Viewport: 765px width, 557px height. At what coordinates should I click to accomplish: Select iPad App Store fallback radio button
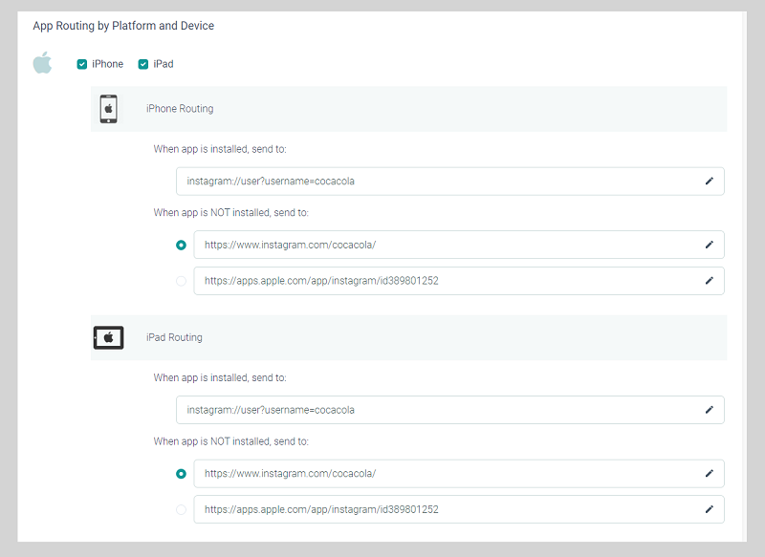pos(181,510)
